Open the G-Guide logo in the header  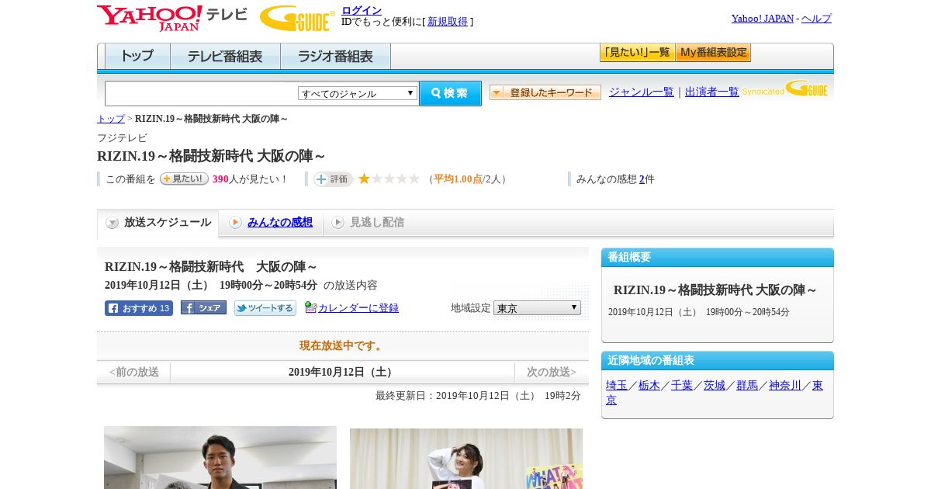[297, 19]
